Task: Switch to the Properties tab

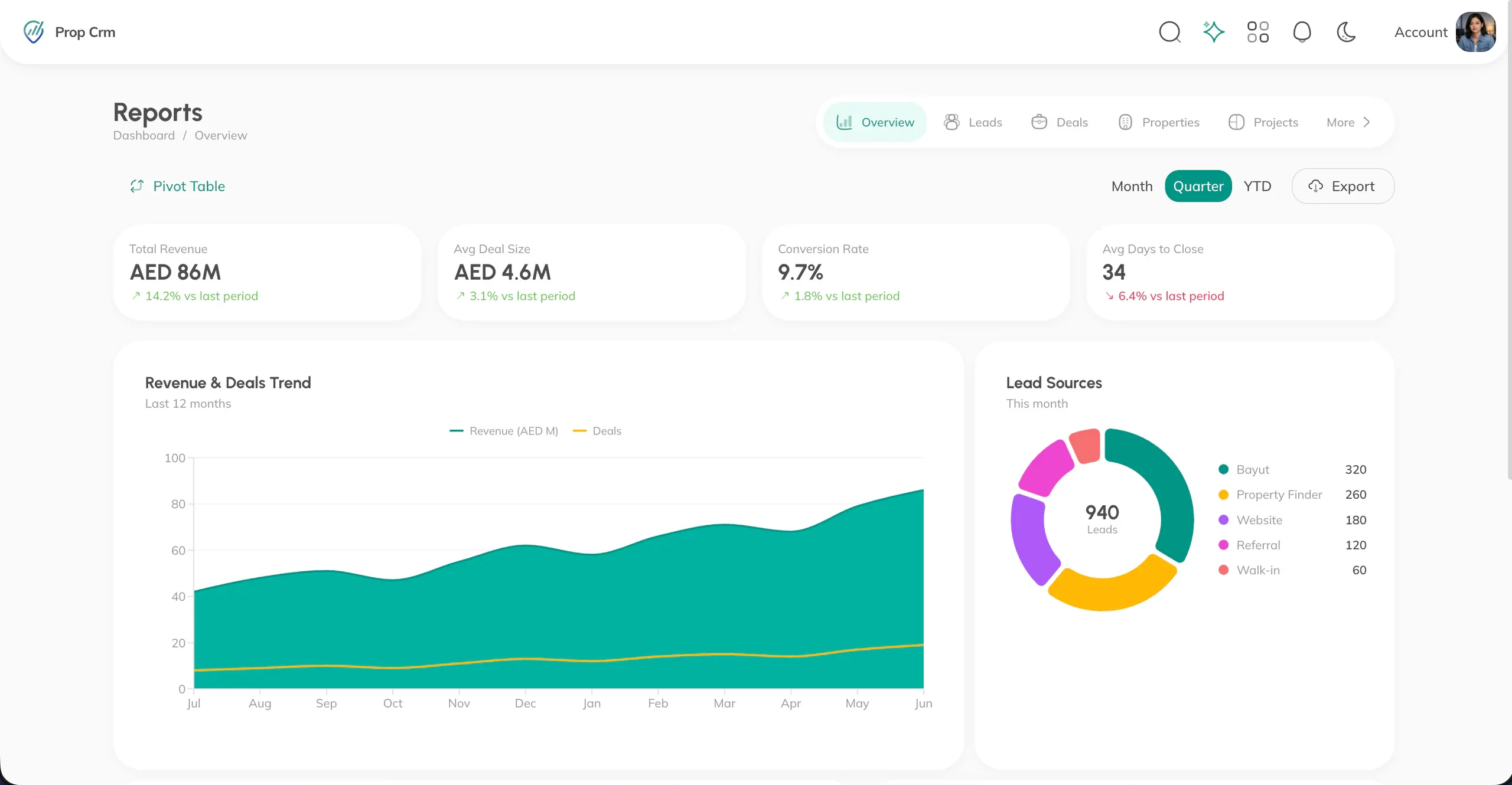Action: 1159,122
